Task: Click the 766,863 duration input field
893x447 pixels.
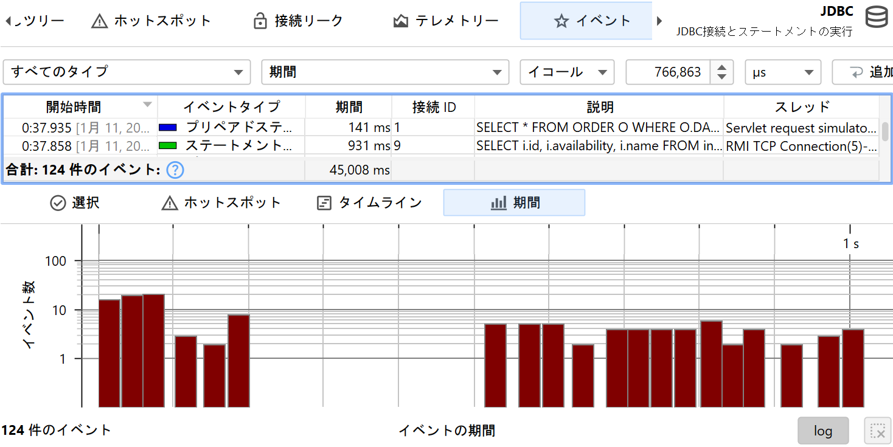Action: point(667,72)
